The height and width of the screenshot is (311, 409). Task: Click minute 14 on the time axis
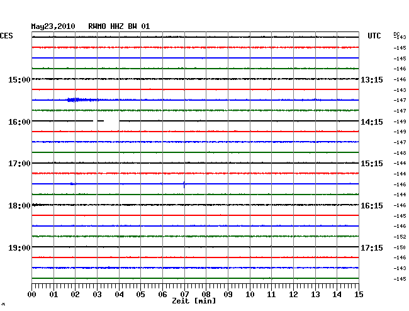(337, 295)
